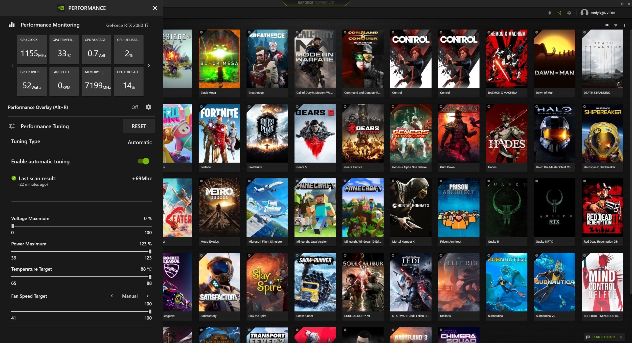Click the share overlay icon in top bar

click(x=559, y=13)
